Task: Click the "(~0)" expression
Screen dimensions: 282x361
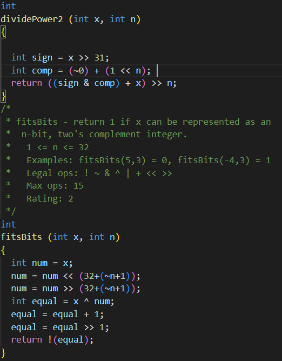Action: click(x=79, y=71)
